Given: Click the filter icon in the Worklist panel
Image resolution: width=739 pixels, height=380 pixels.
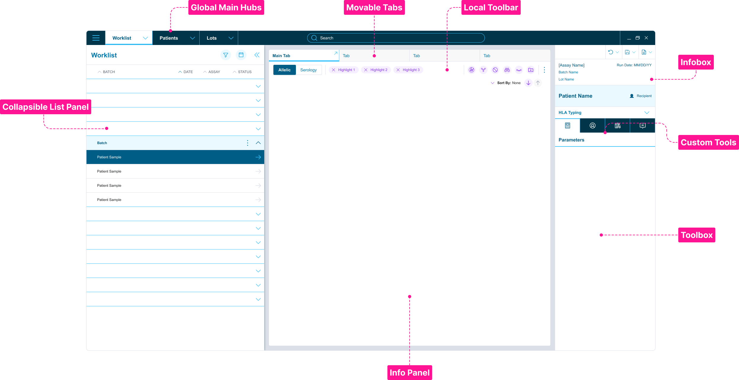Looking at the screenshot, I should (x=226, y=55).
